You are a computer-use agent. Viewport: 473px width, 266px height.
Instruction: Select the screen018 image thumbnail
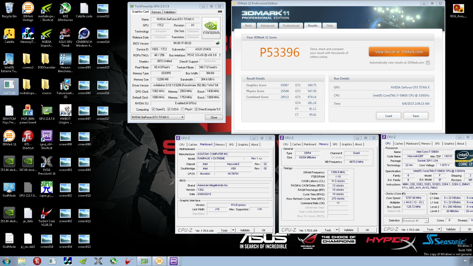point(47,241)
